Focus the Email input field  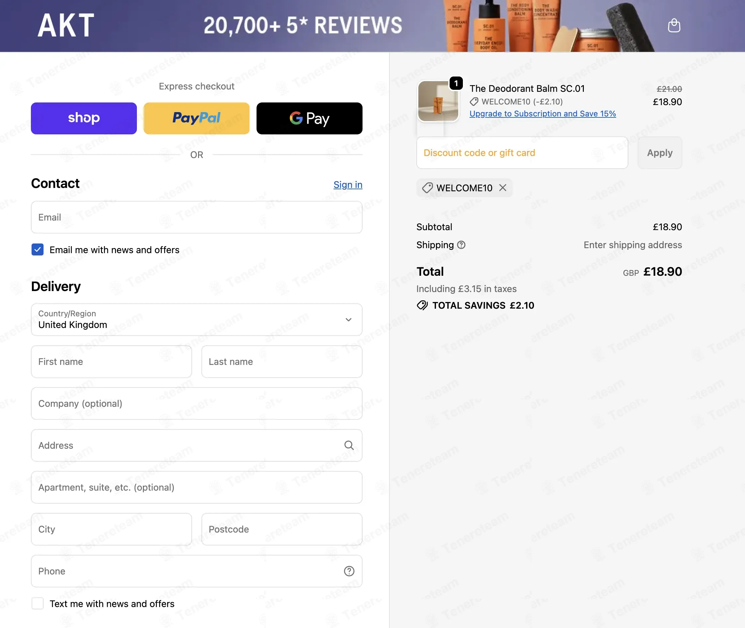click(197, 217)
